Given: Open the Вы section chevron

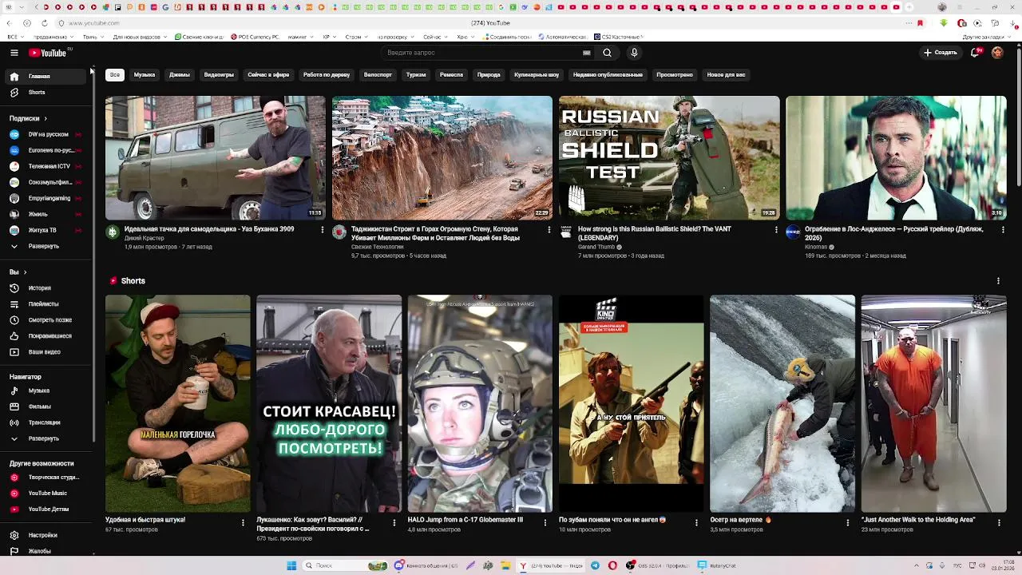Looking at the screenshot, I should pos(25,272).
